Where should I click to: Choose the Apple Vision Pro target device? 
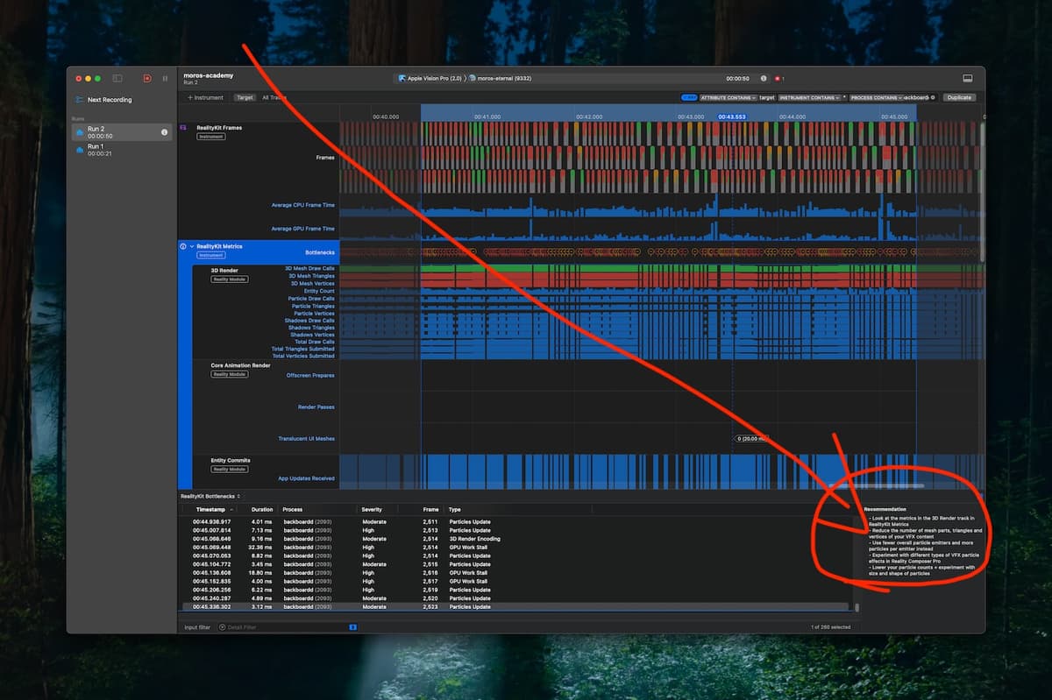click(429, 79)
